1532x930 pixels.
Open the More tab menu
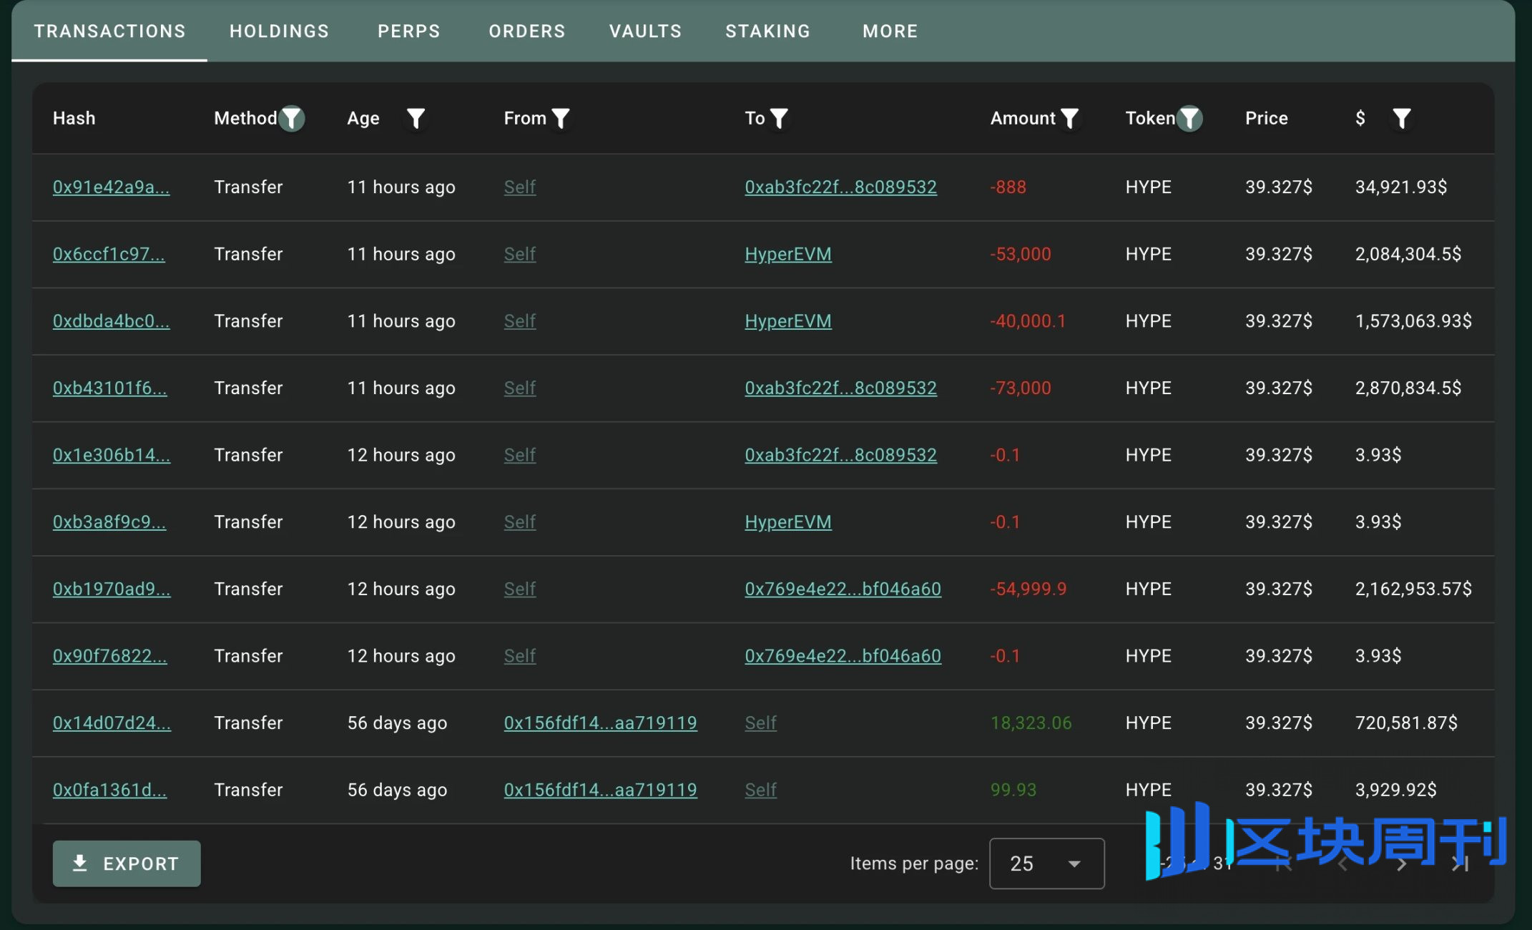[890, 31]
